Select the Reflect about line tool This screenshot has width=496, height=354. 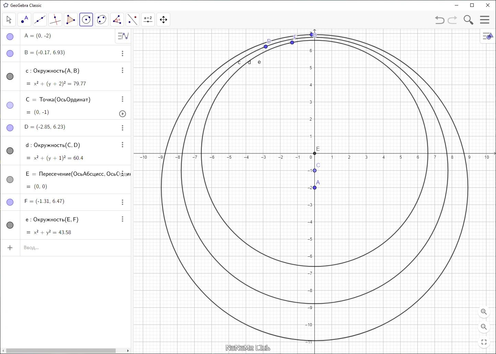click(132, 20)
